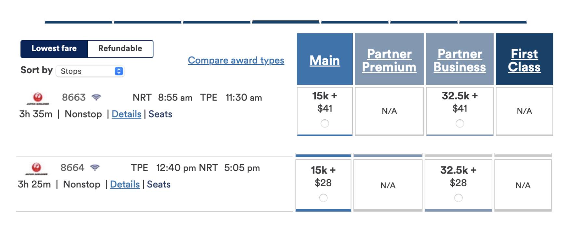Select the Lowest fare tab
Screen dimensions: 569x227
click(x=54, y=49)
